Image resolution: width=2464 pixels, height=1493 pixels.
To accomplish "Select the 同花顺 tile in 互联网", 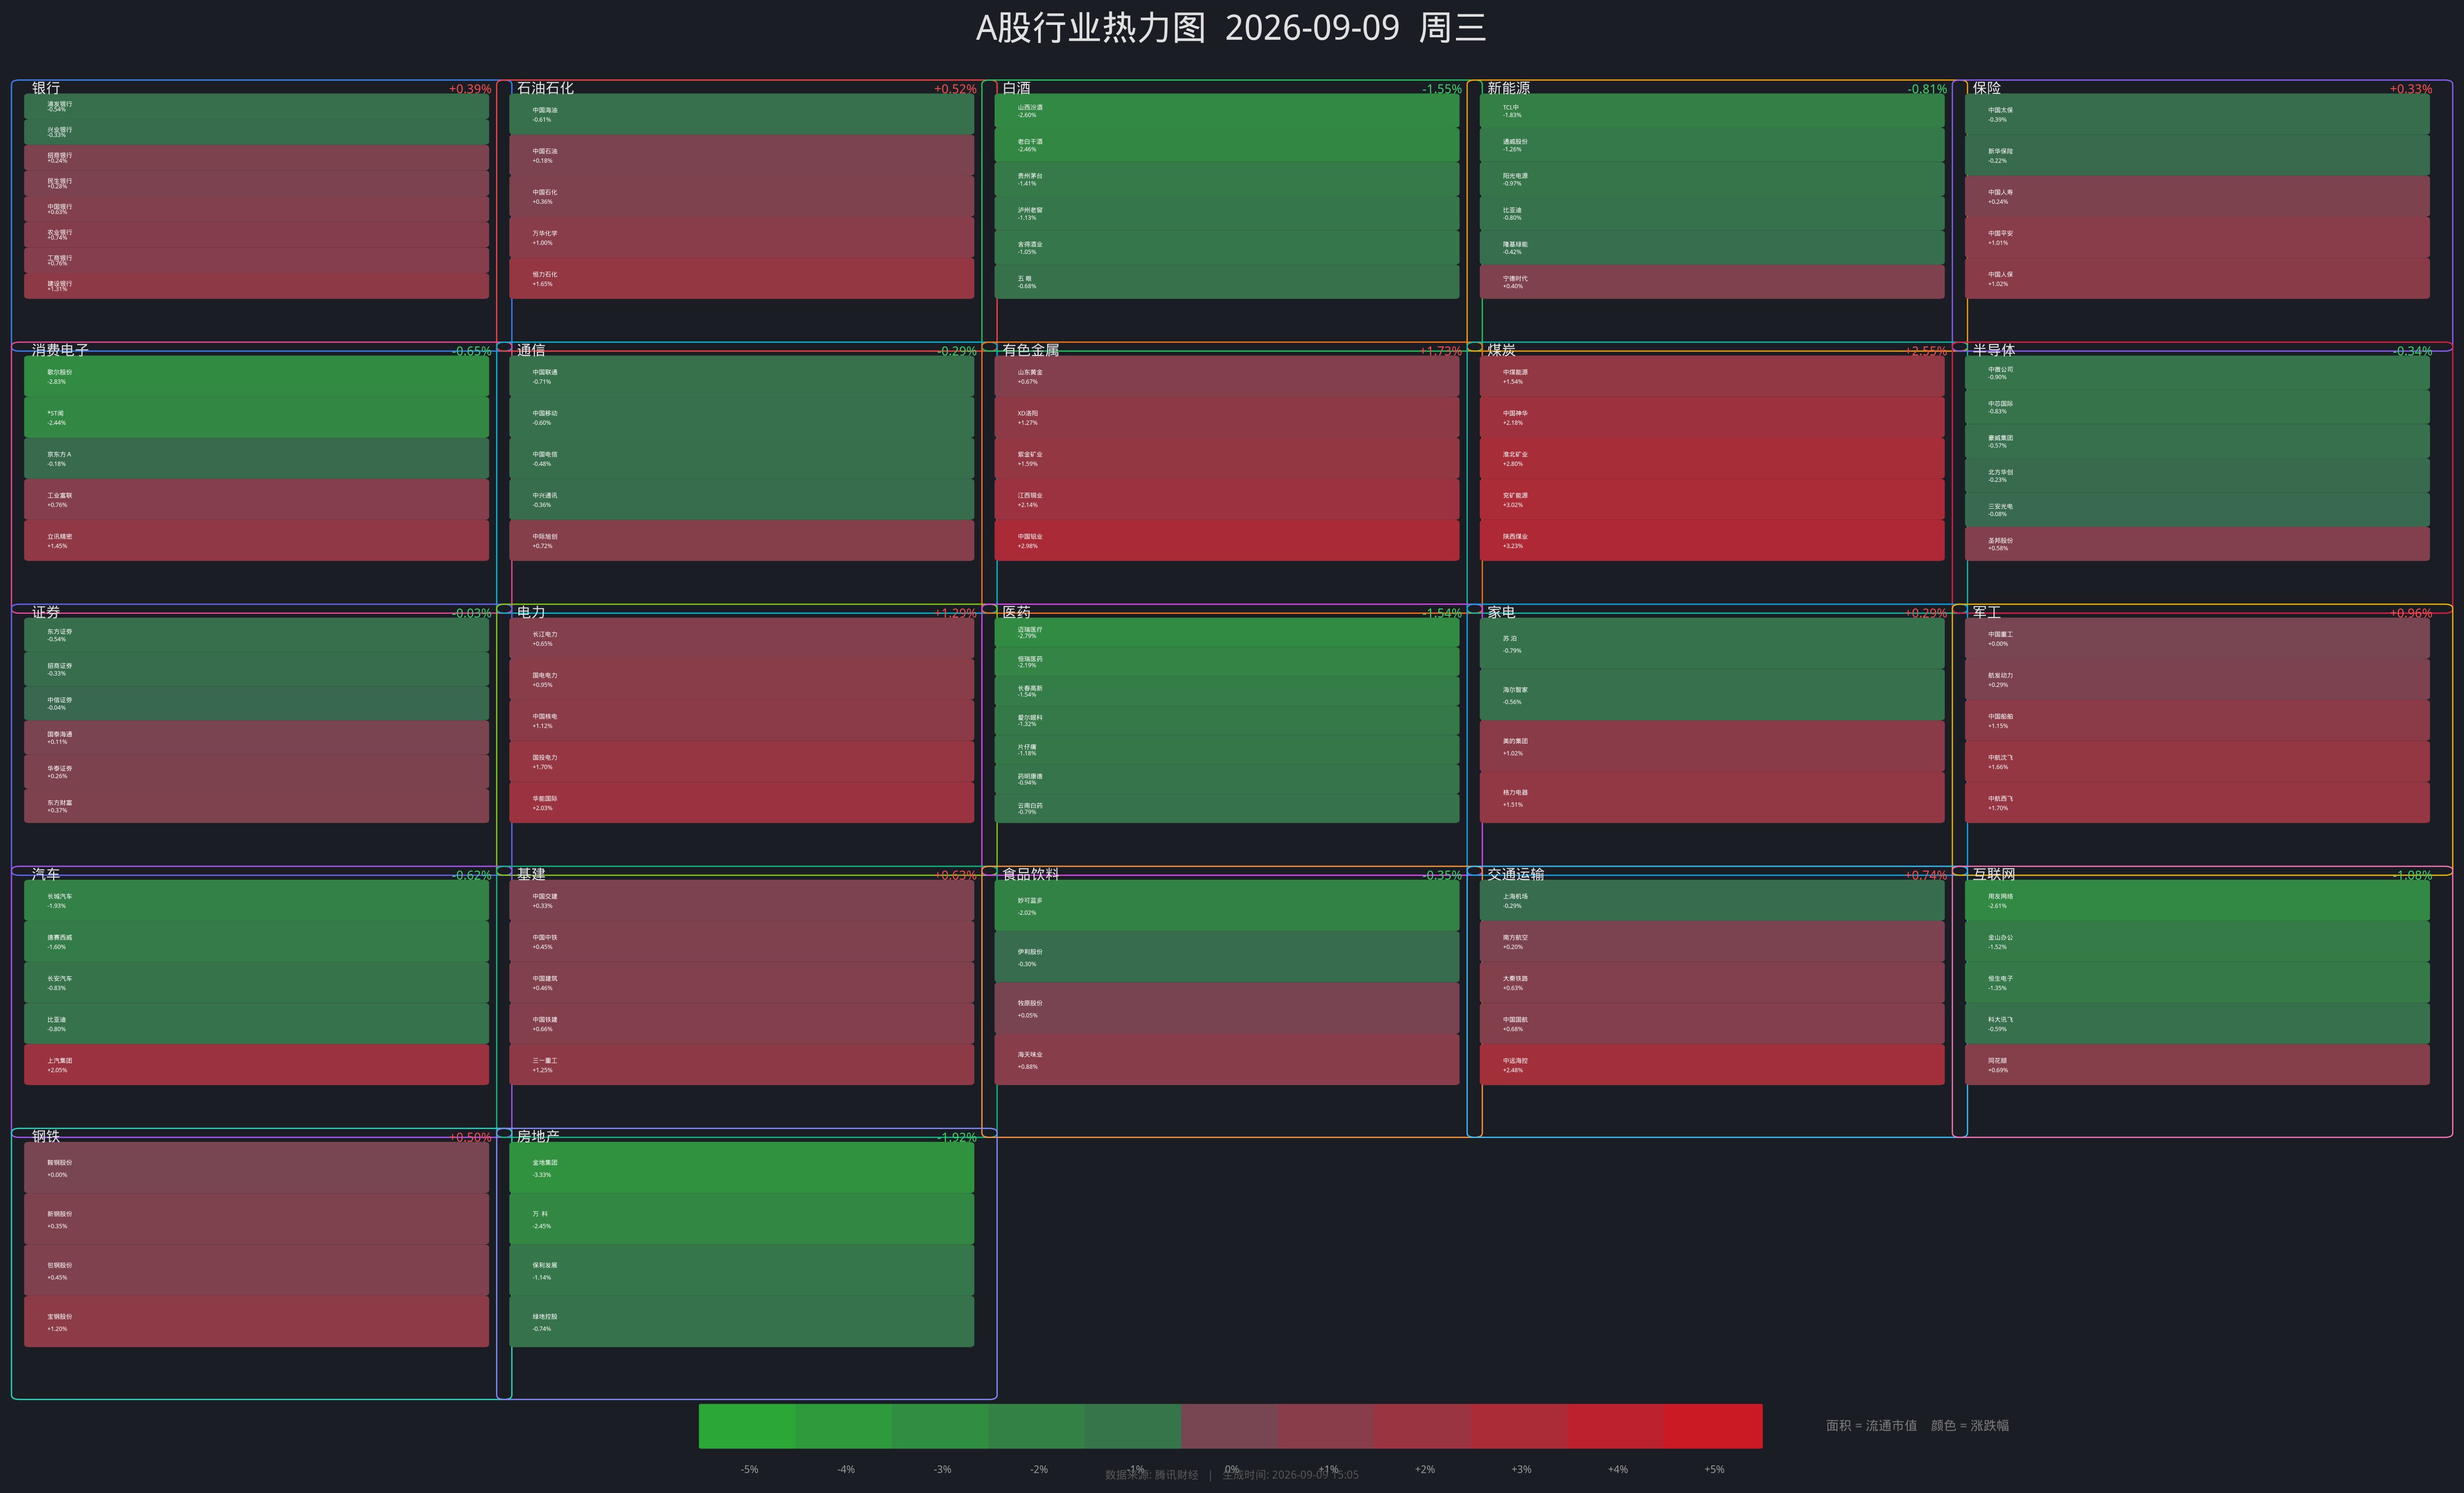I will click(x=2196, y=1064).
